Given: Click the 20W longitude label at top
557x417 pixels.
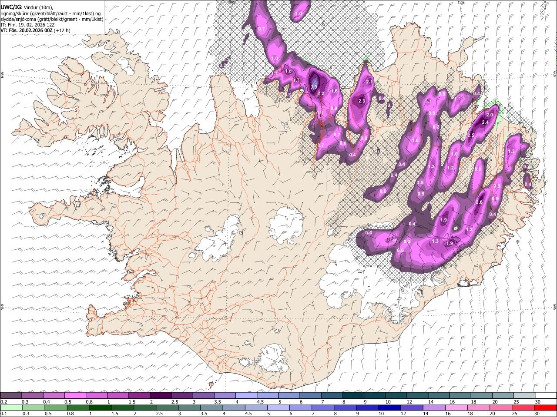Looking at the screenshot, I should (232, 2).
